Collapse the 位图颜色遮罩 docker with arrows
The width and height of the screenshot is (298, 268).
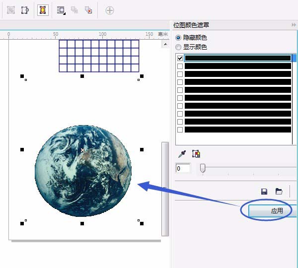pos(294,25)
